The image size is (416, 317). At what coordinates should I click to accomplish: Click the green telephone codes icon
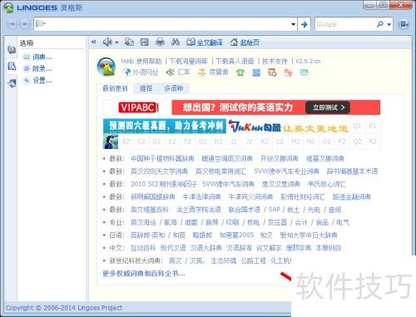point(240,72)
